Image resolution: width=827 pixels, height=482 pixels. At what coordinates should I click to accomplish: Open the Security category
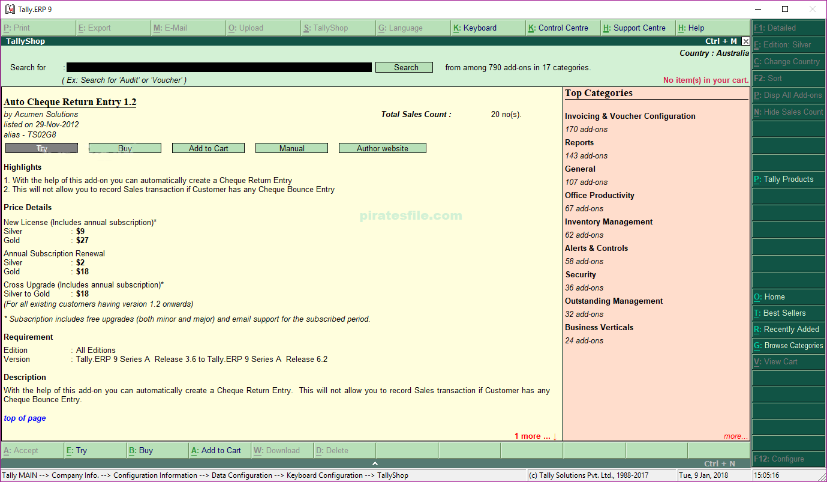coord(581,274)
